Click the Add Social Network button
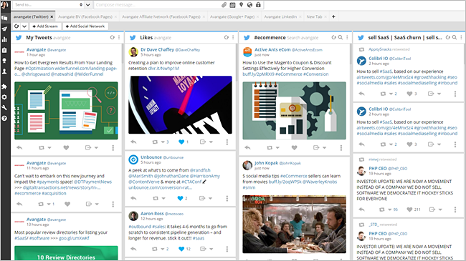Viewport: 466px width, 261px height. 85,26
